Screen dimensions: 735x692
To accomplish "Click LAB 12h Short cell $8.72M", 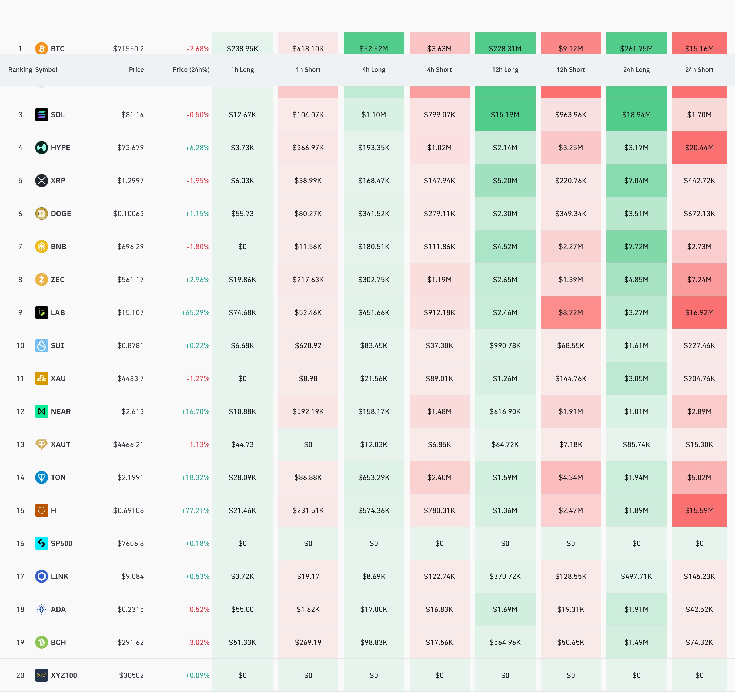I will [x=571, y=312].
